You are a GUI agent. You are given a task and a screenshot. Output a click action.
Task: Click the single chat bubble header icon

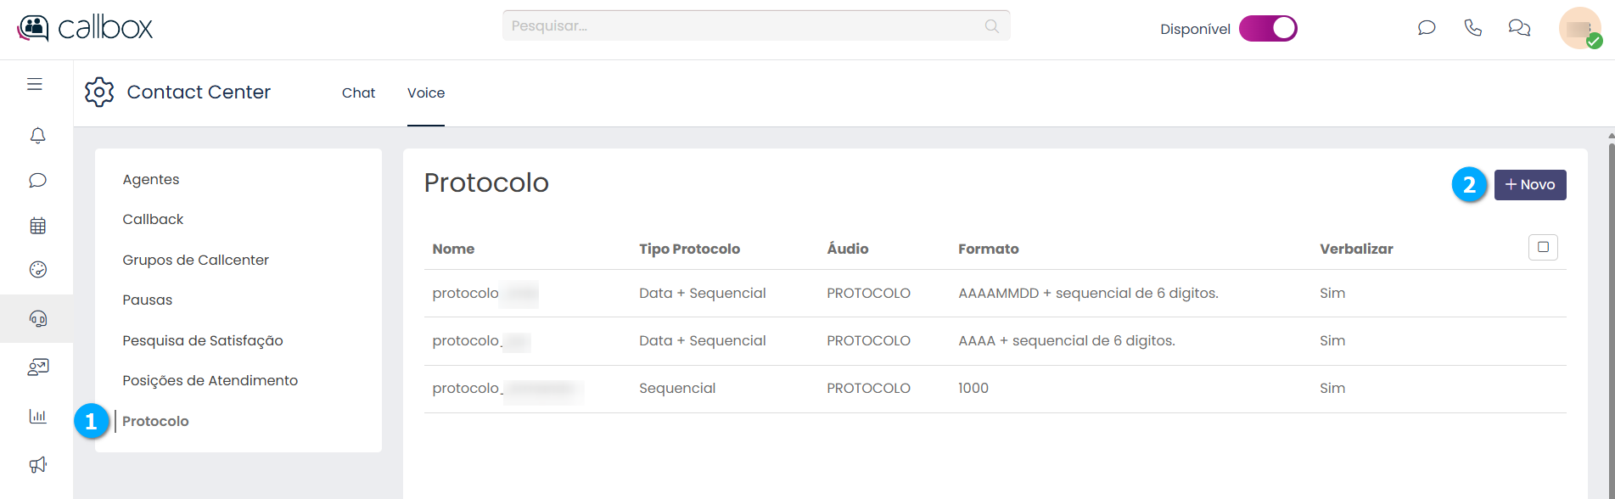coord(1427,28)
